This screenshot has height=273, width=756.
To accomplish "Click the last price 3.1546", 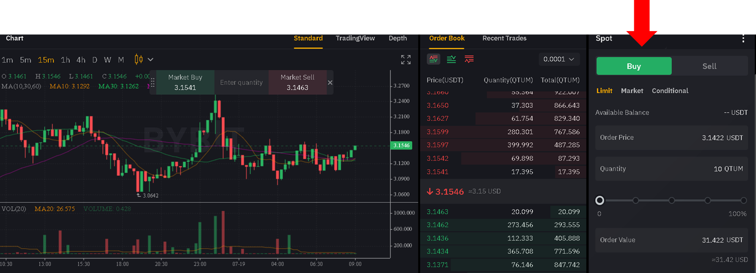I will [450, 192].
